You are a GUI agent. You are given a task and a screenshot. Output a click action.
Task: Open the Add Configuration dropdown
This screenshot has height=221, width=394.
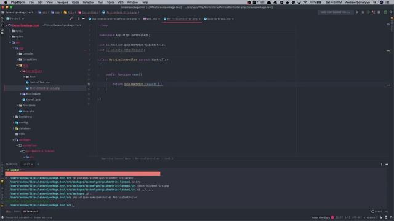[336, 12]
